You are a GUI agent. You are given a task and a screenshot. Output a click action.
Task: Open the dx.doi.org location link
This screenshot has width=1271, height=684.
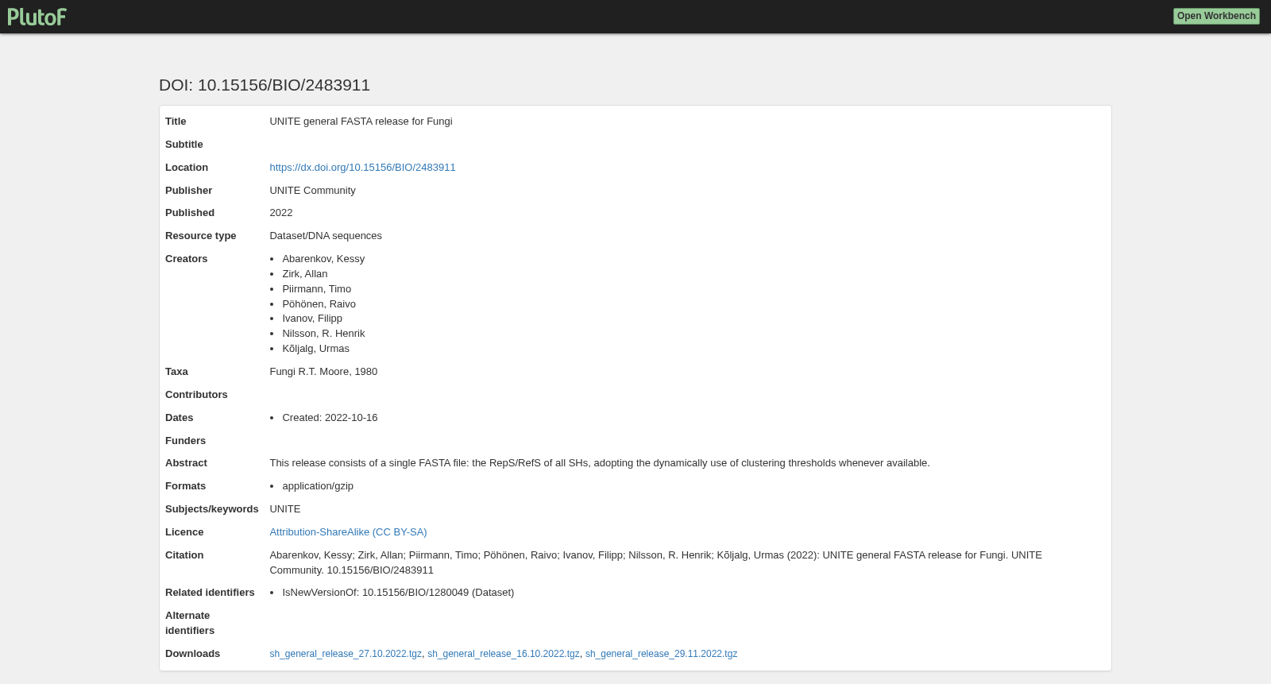[x=362, y=168]
